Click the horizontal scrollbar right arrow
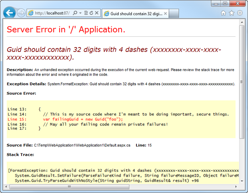Image resolution: width=248 pixels, height=193 pixels. tap(236, 187)
